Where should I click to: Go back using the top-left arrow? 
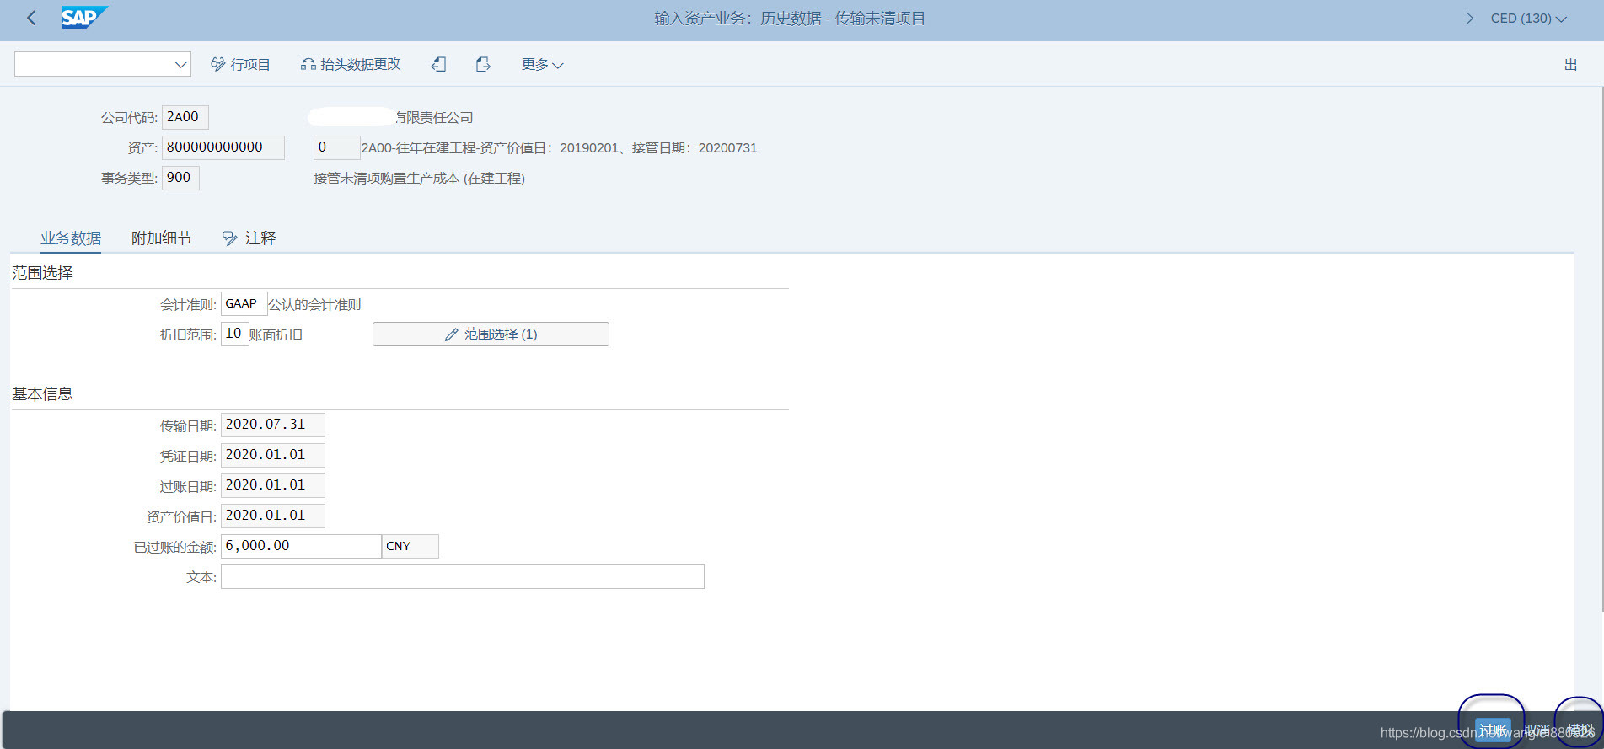[31, 18]
